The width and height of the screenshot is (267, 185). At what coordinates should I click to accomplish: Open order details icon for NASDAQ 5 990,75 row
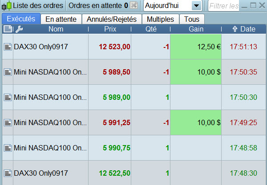coord(8,148)
